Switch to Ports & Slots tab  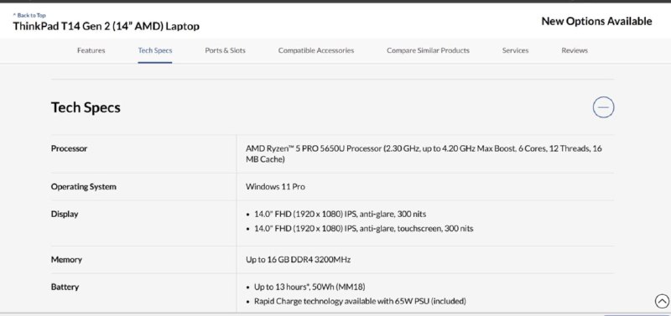click(x=225, y=50)
